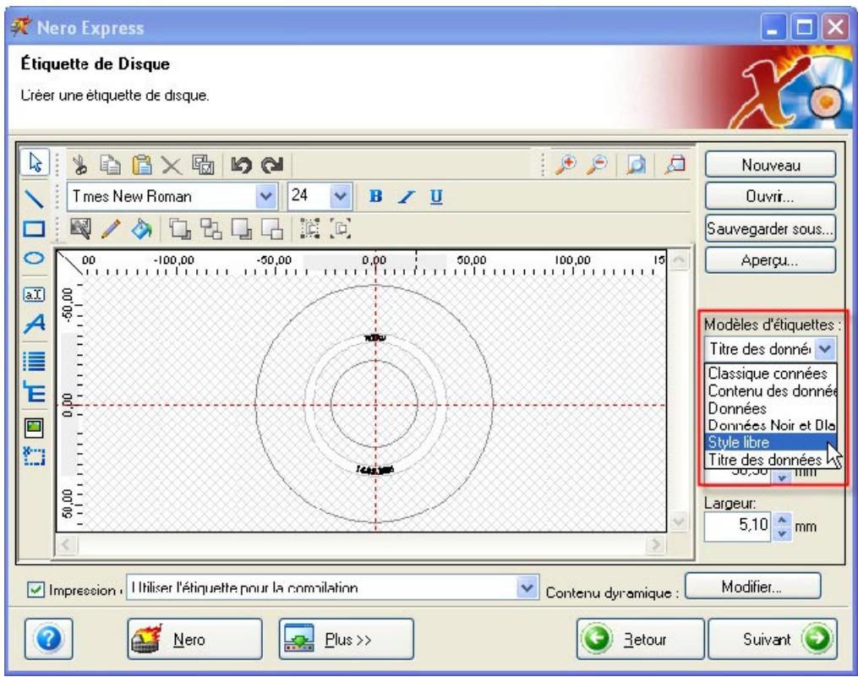Click the fill color bucket icon
Viewport: 858px width, 677px height.
pos(142,228)
